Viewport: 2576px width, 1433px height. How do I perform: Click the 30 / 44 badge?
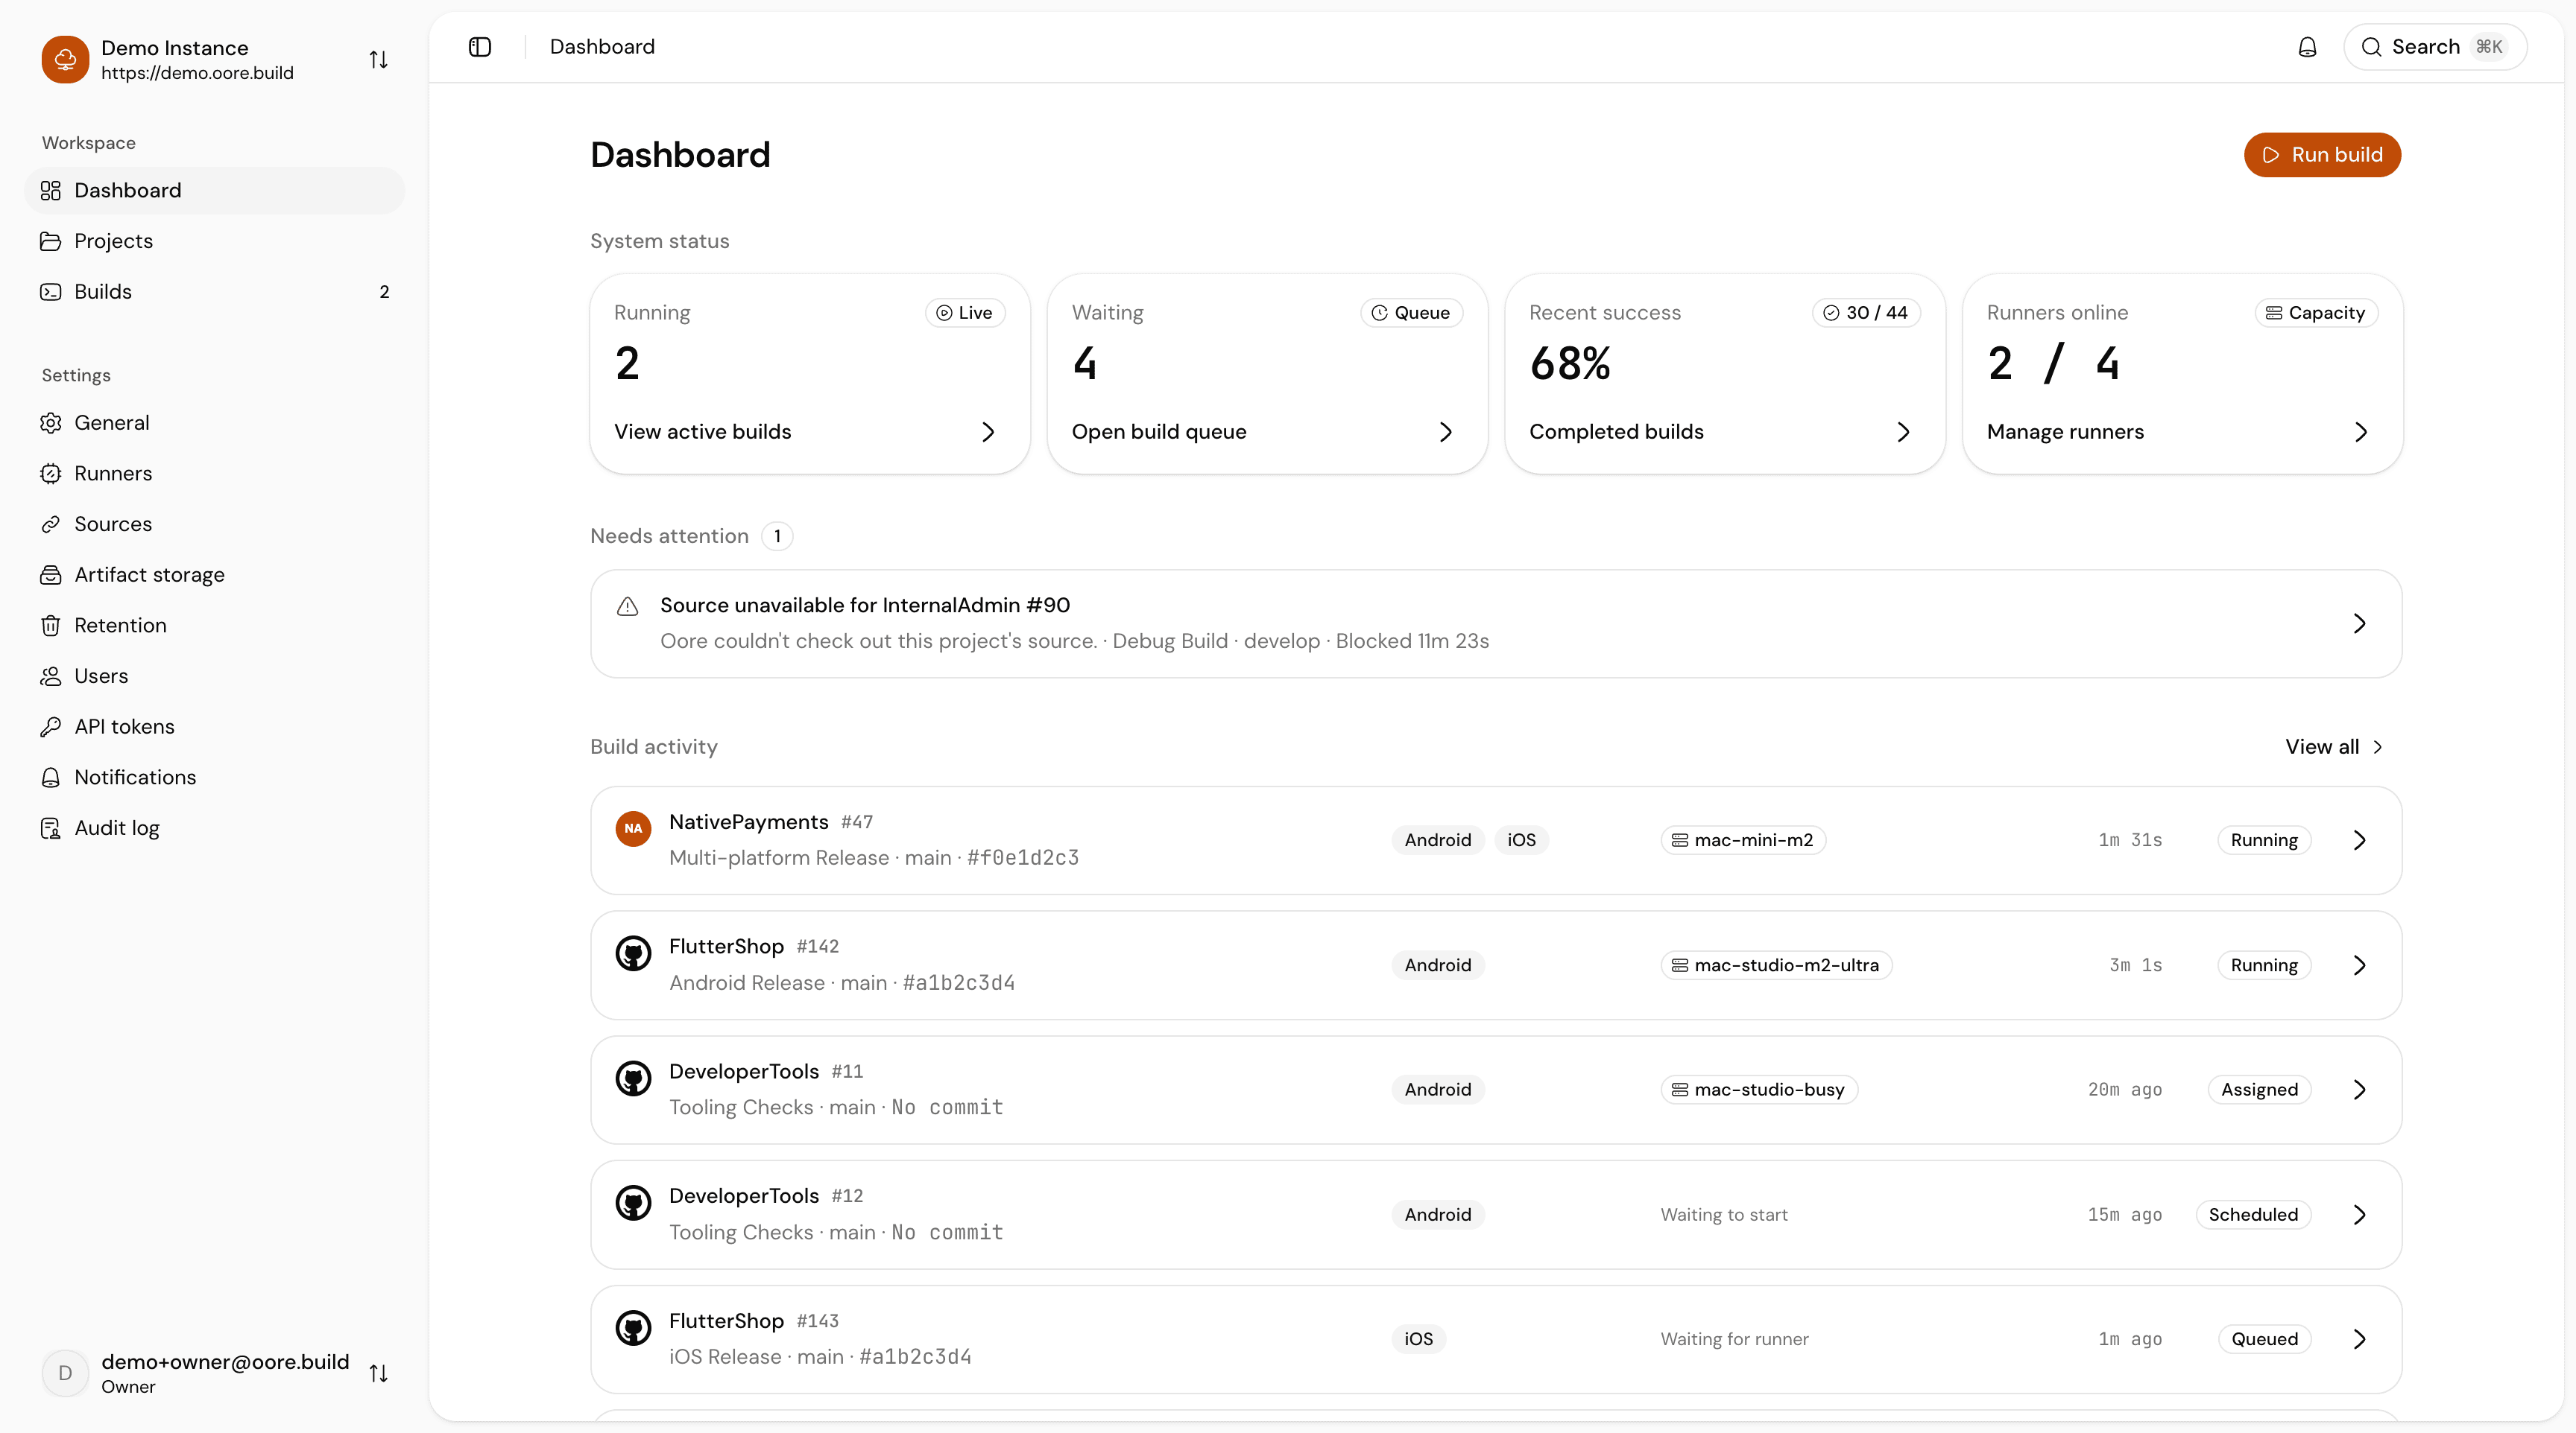pos(1866,313)
